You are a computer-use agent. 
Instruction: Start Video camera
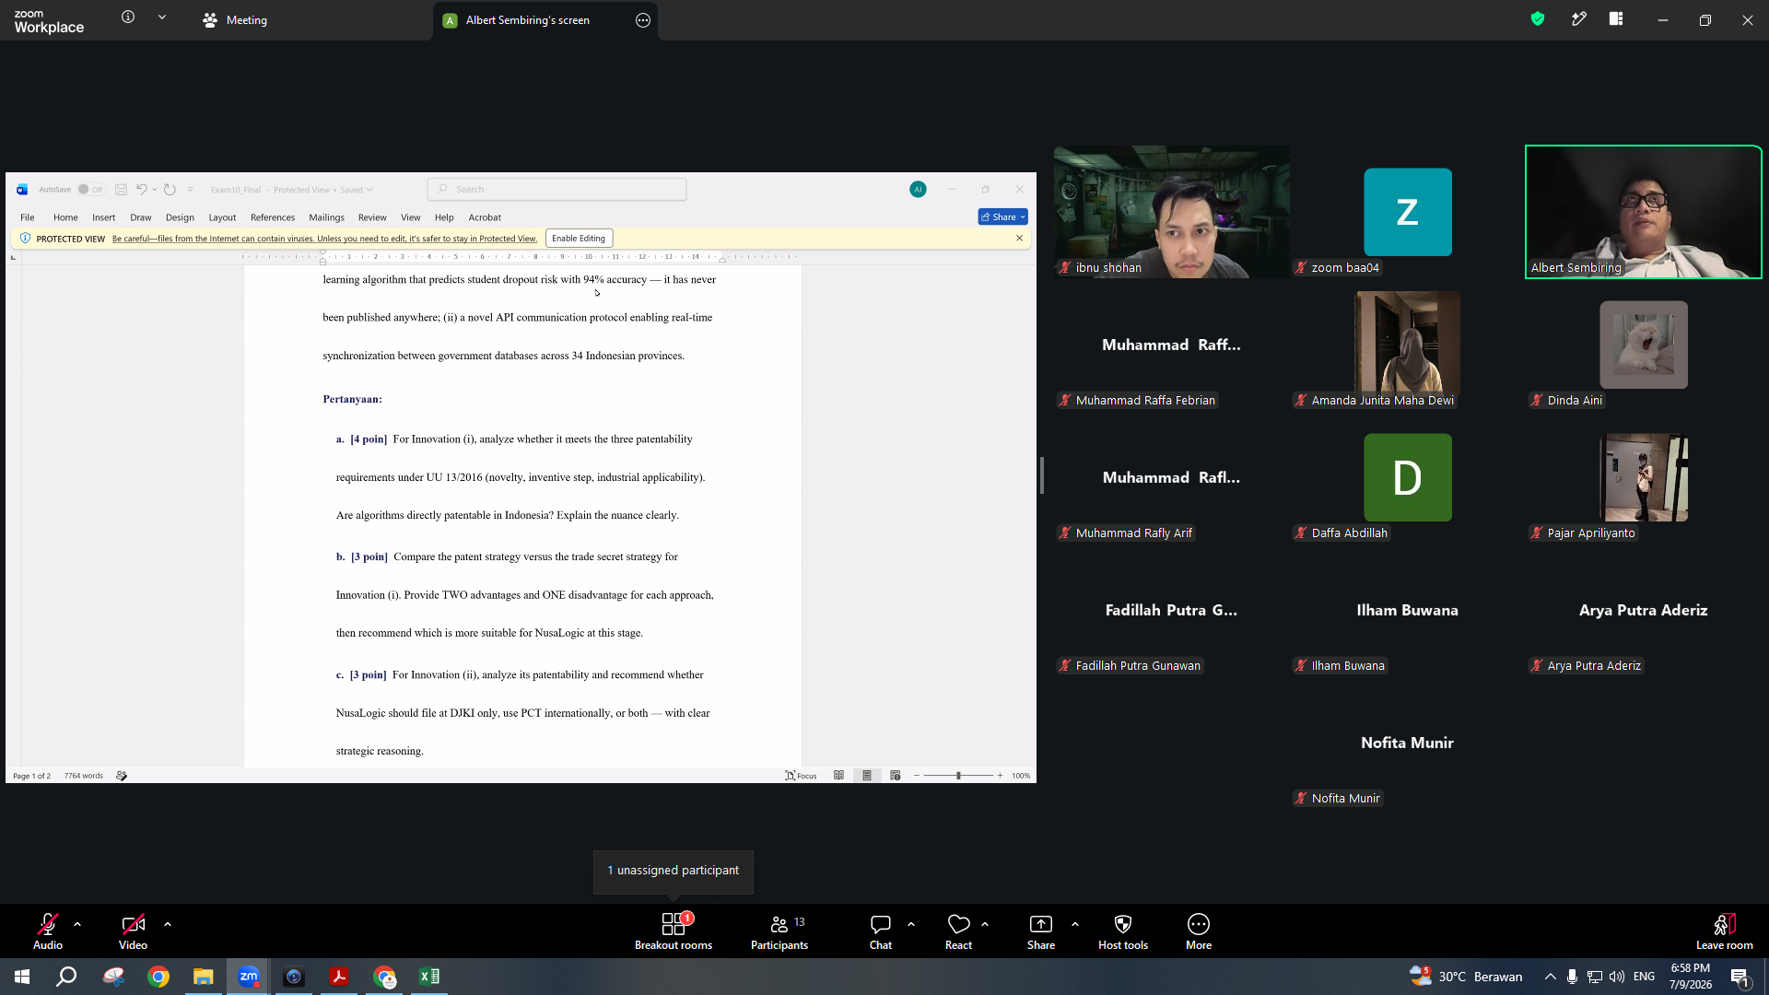tap(133, 931)
